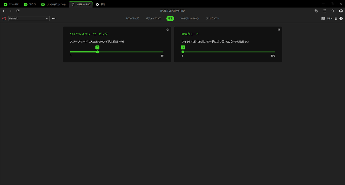Click the mouse icon on Viper tab

[x=73, y=5]
